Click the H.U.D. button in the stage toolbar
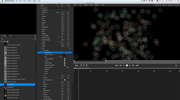 tap(91, 5)
